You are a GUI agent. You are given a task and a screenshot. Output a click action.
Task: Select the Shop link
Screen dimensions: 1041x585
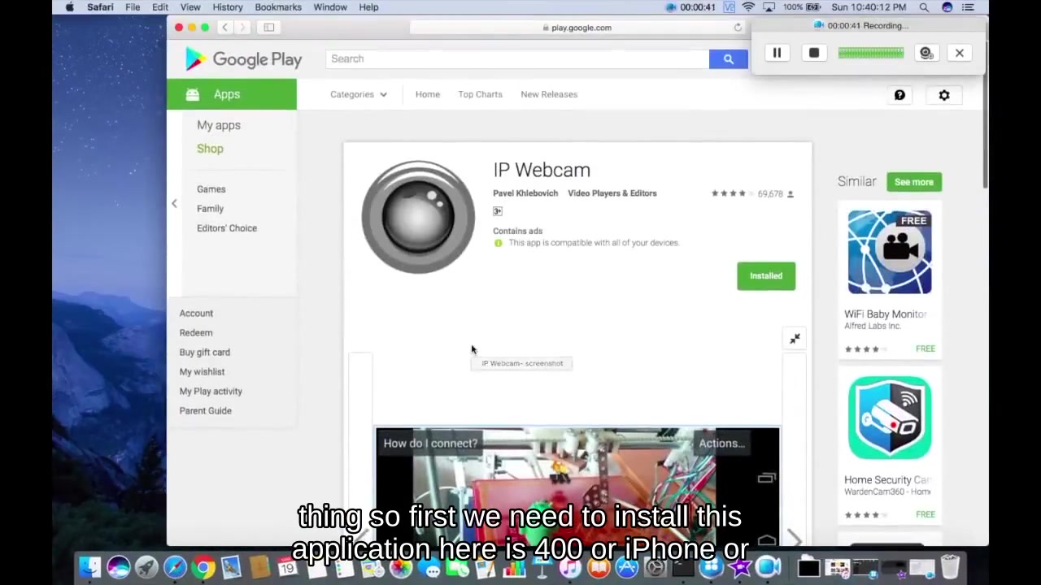(x=210, y=149)
